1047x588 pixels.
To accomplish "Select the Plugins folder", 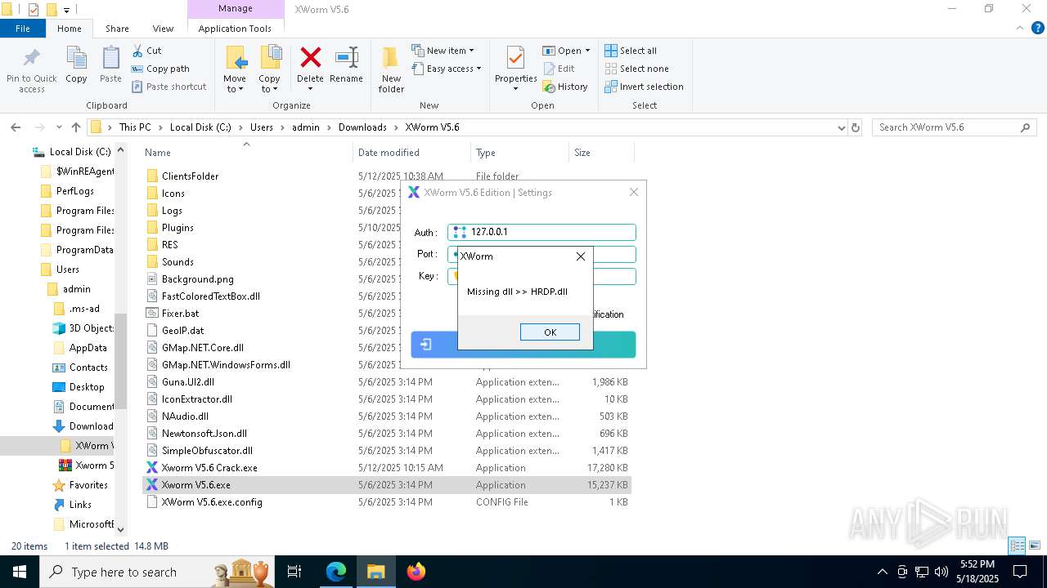I will click(x=177, y=228).
